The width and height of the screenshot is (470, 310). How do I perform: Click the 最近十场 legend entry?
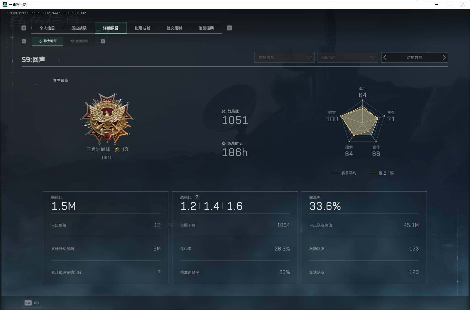tap(382, 173)
